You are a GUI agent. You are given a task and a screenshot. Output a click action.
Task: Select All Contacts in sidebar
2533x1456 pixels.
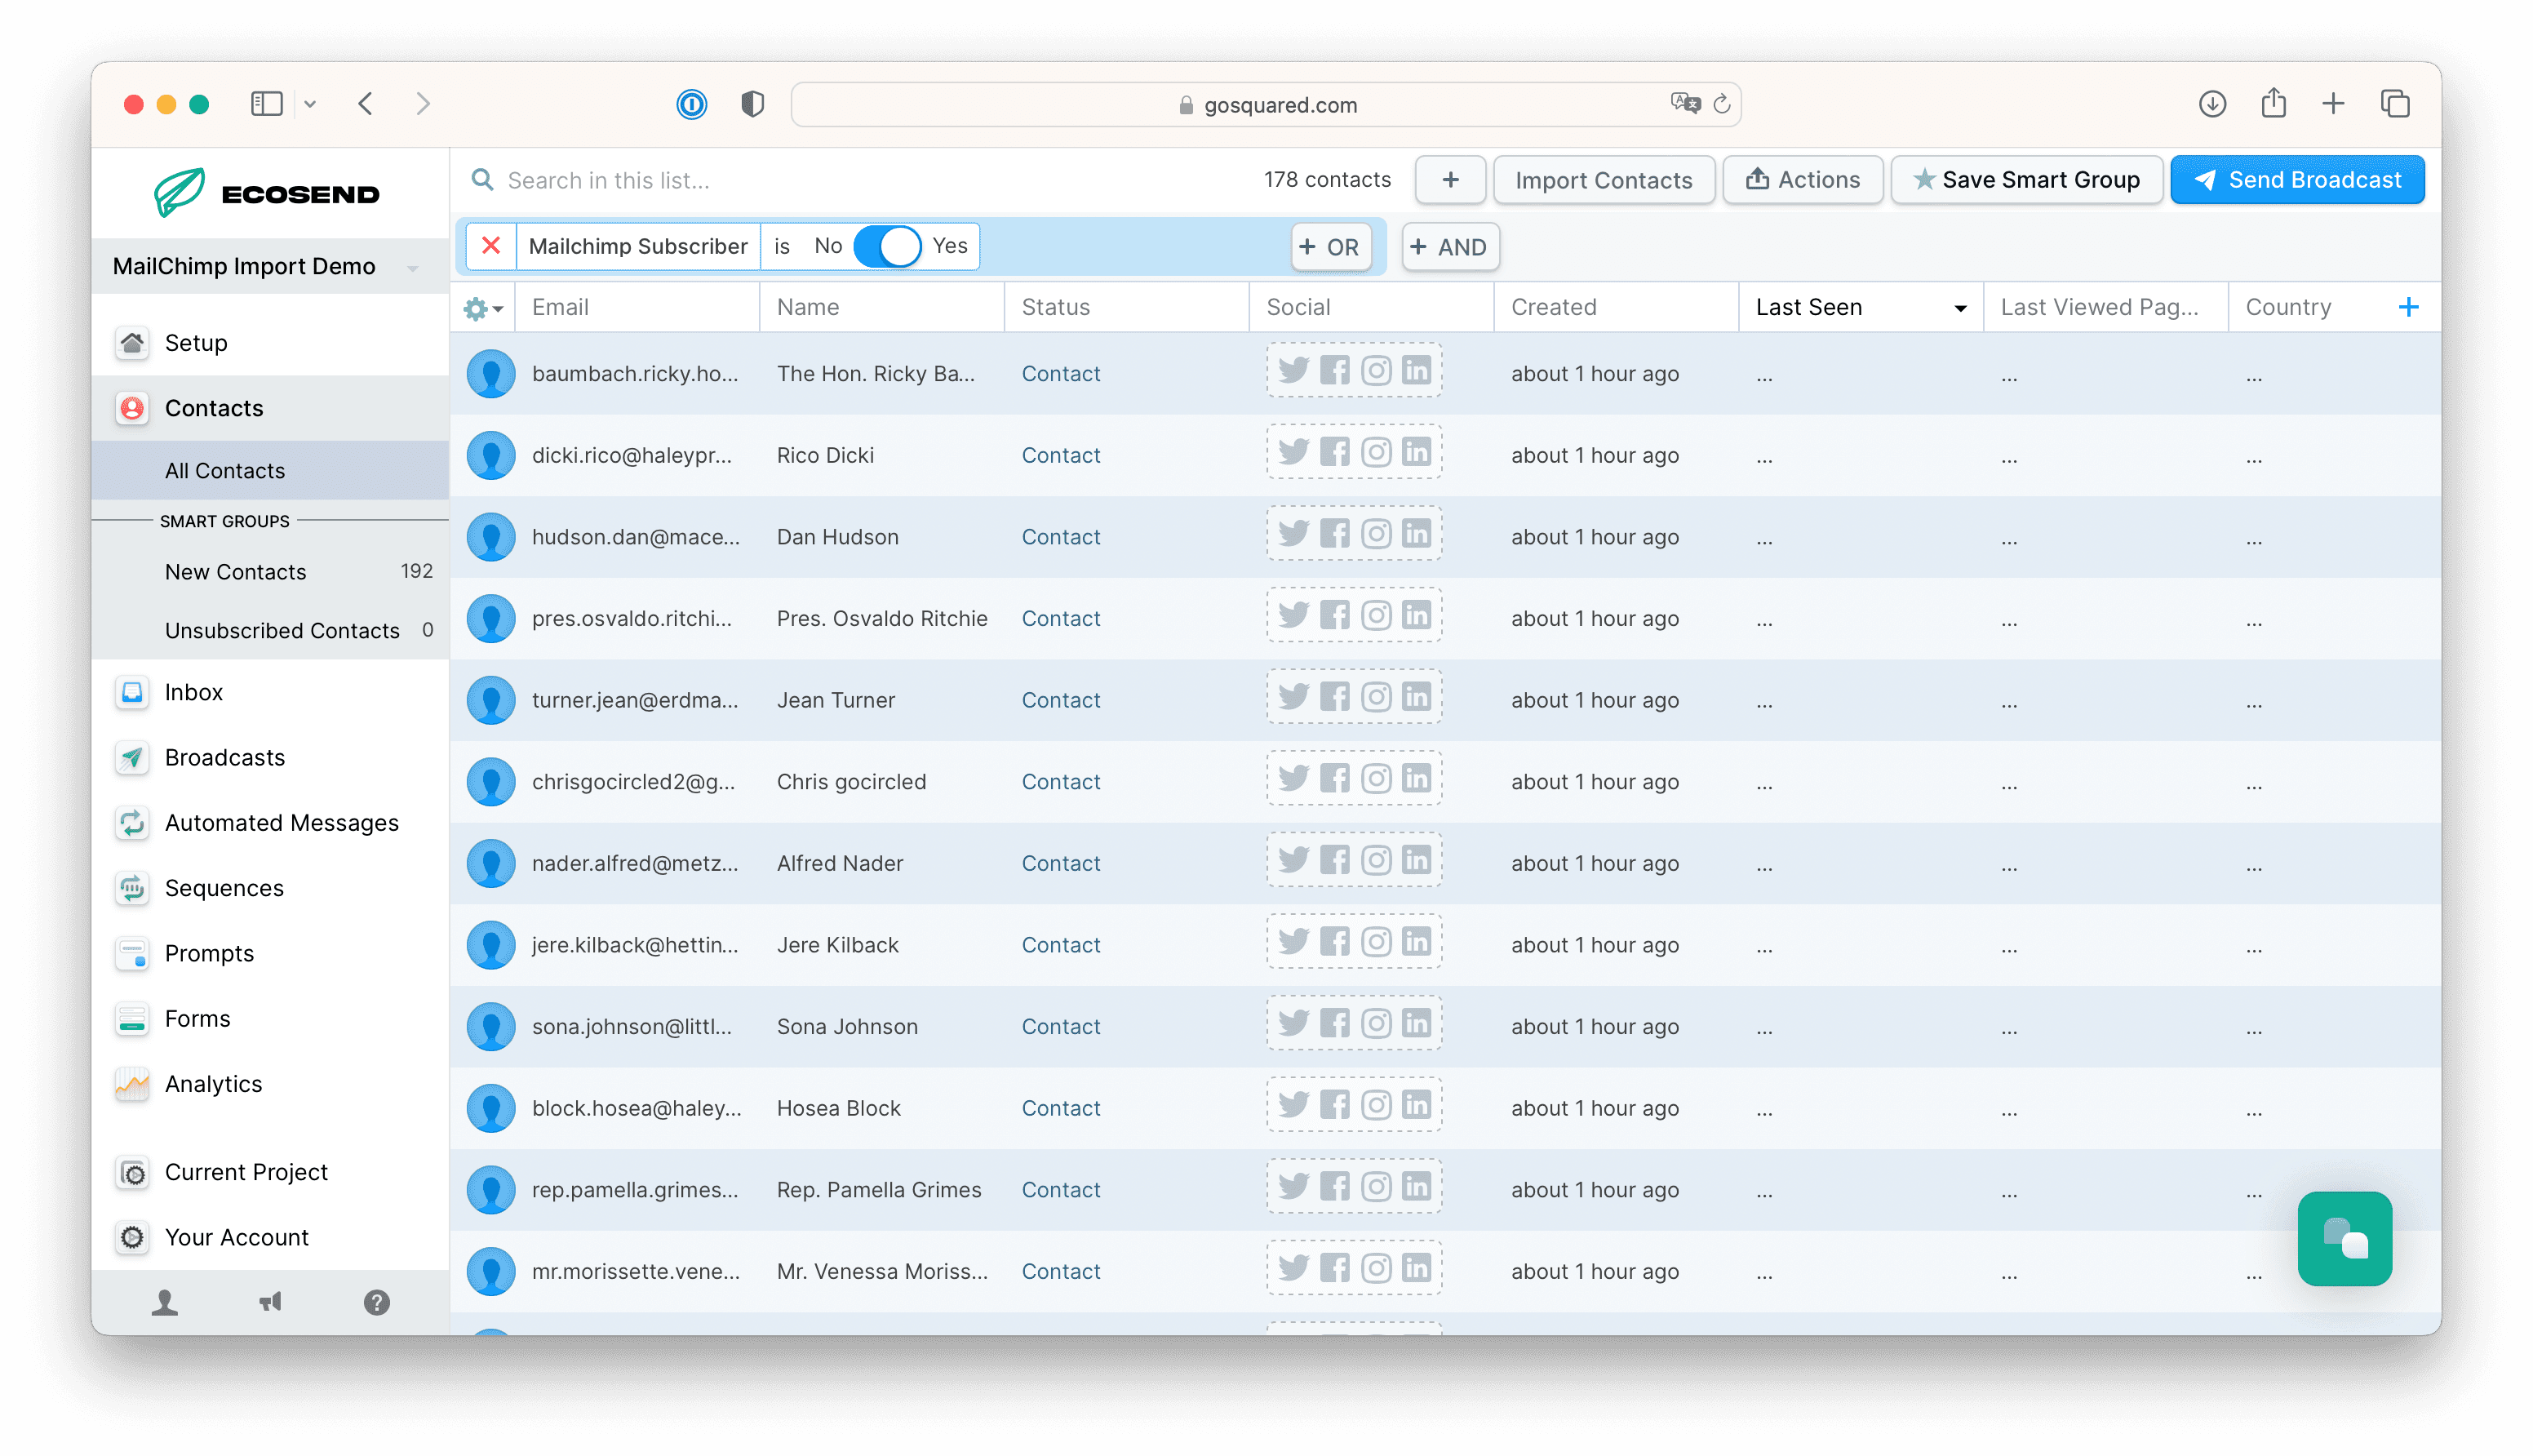pos(270,470)
